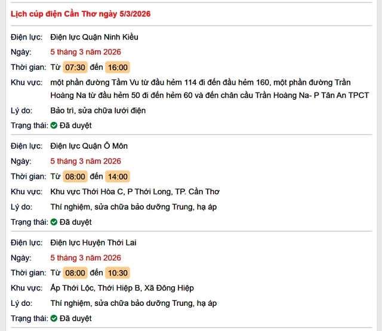Click the 10:30 end time badge
Viewport: 382px width, 331px height.
tap(117, 273)
